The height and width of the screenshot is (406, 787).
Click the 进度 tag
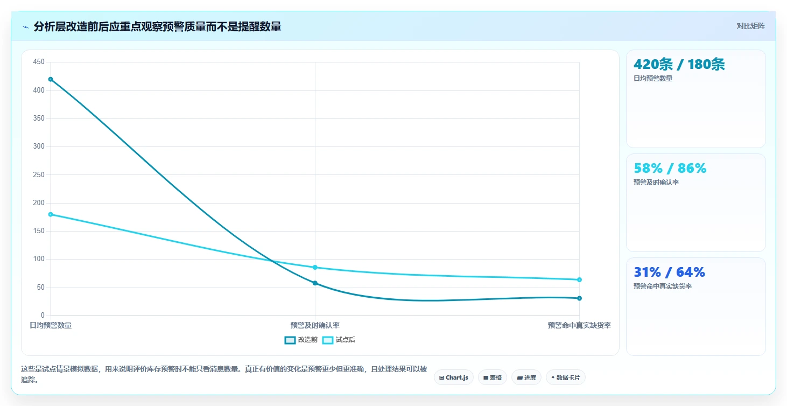tap(526, 377)
